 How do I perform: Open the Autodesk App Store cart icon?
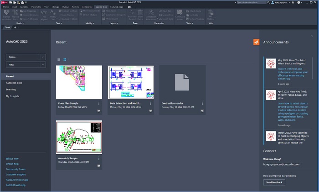click(293, 2)
